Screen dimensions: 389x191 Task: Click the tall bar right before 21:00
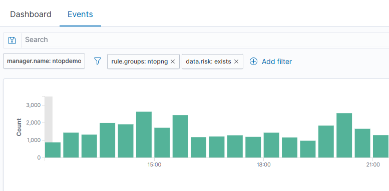(344, 135)
